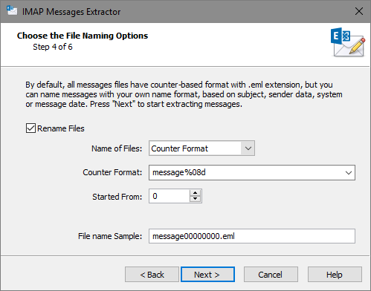Click the 'Counter Format:' label
This screenshot has width=371, height=291.
[x=112, y=172]
